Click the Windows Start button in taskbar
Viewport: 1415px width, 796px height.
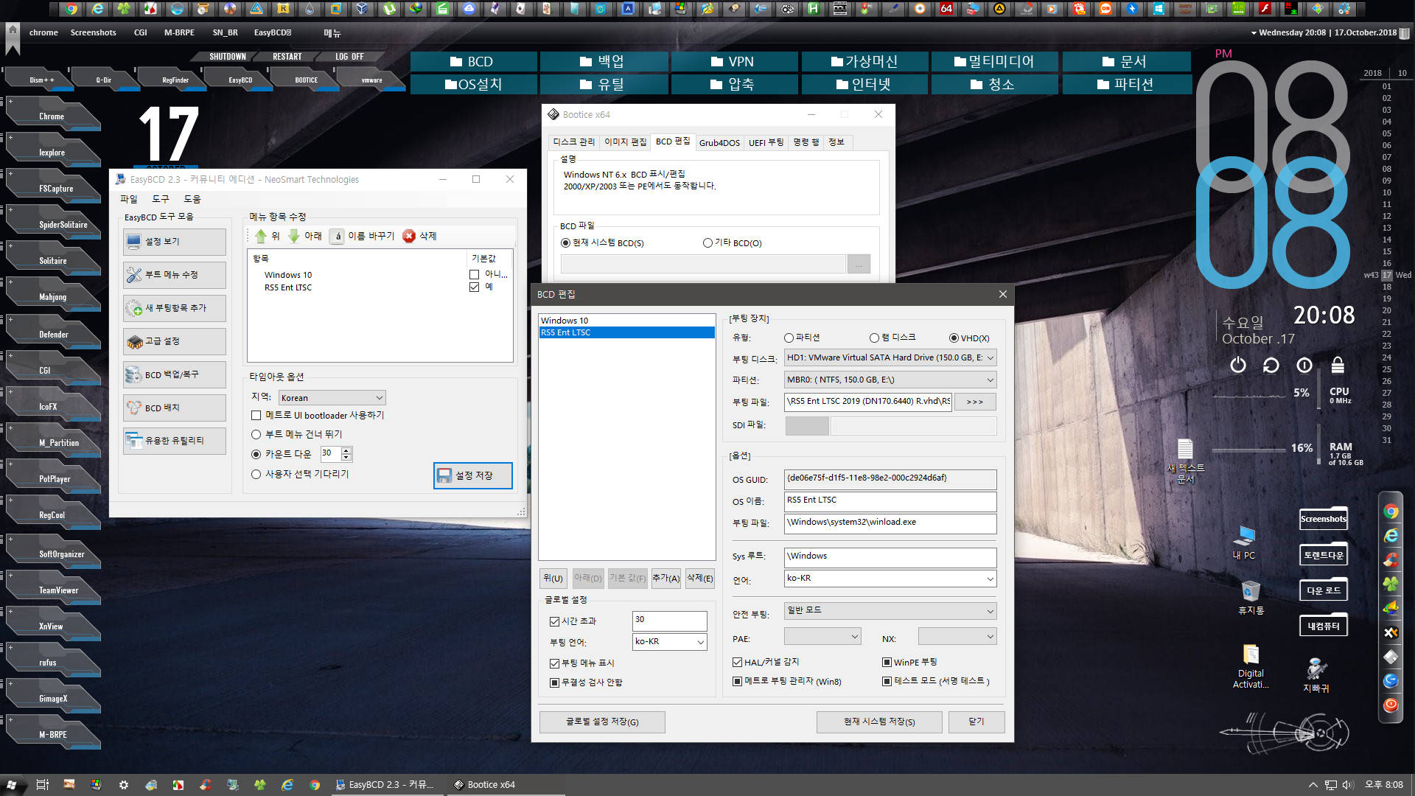(12, 785)
